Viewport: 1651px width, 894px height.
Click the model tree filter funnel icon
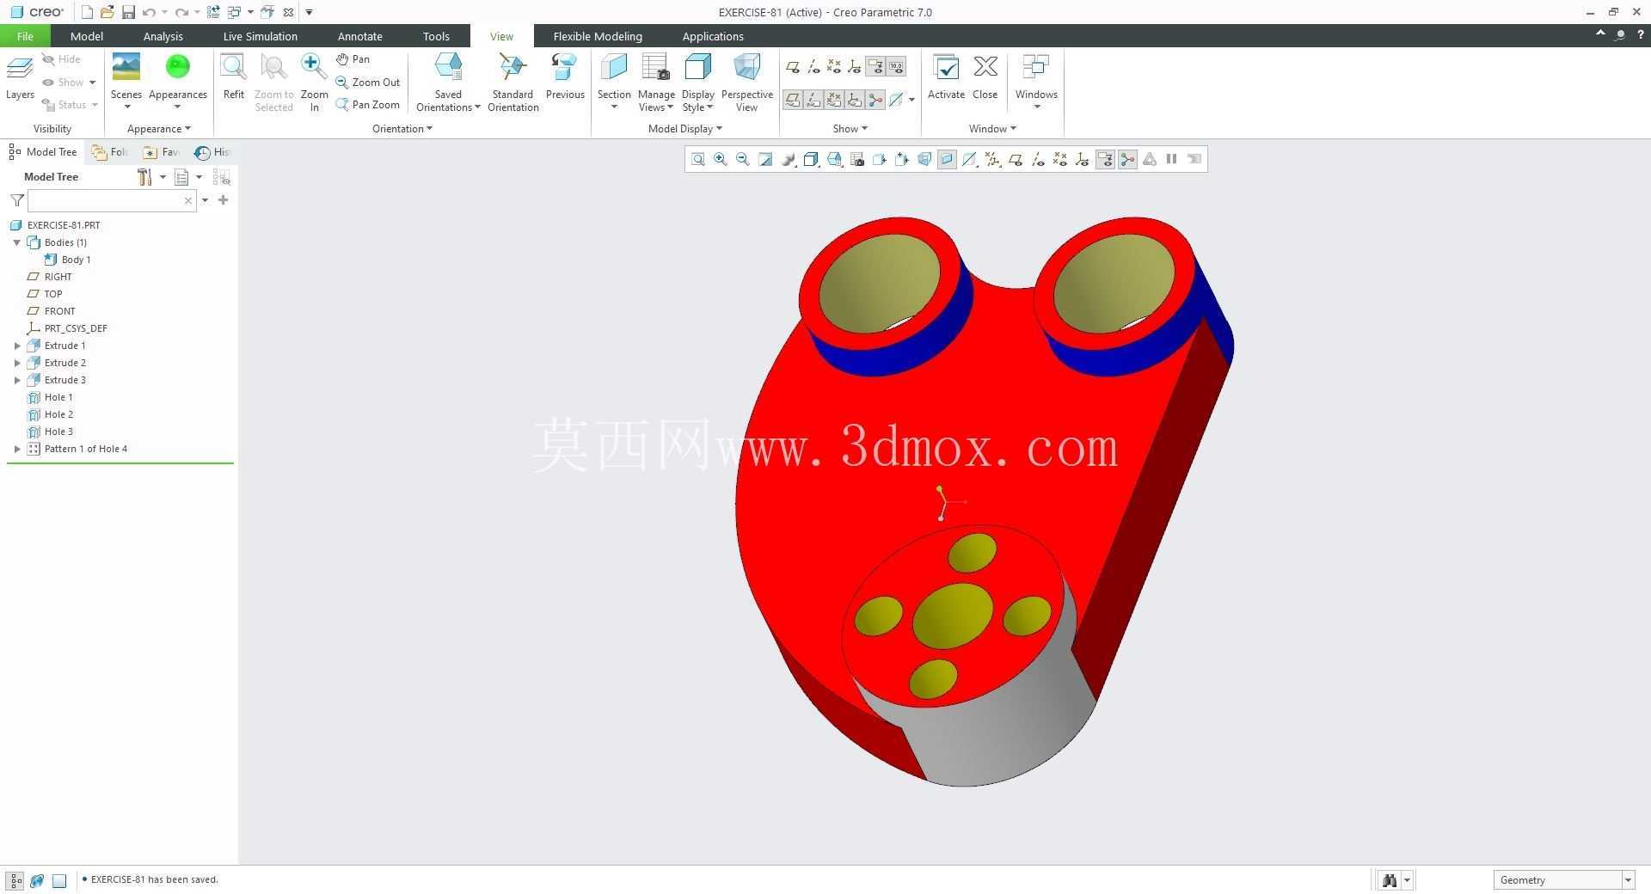point(16,200)
